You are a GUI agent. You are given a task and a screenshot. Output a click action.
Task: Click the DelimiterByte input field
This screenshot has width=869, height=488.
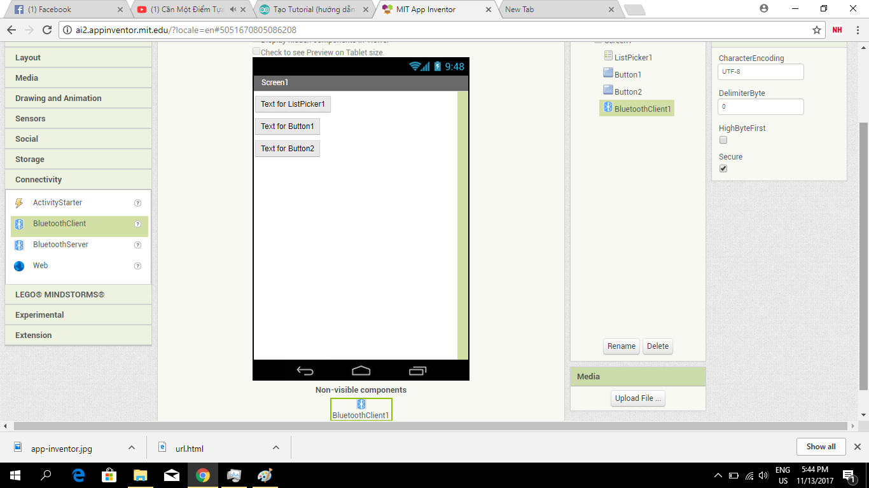tap(761, 107)
